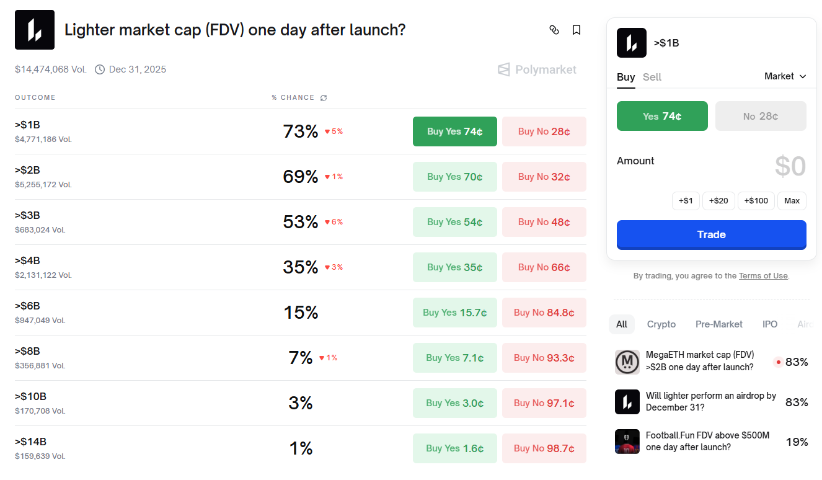Viewport: 822px width, 480px height.
Task: Click the Football.Fun market icon
Action: (x=627, y=442)
